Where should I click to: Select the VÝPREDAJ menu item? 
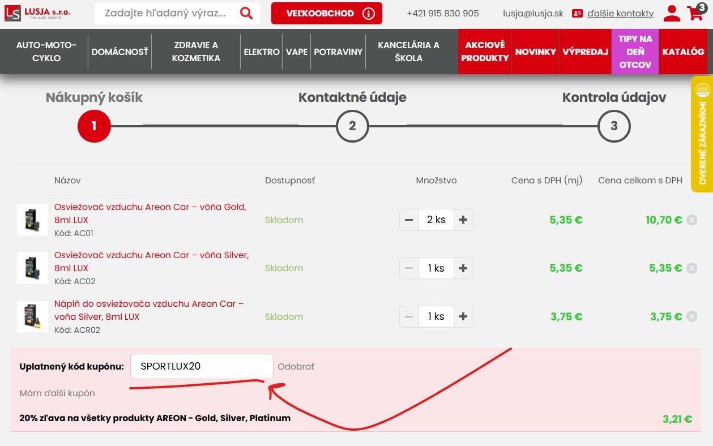(585, 52)
